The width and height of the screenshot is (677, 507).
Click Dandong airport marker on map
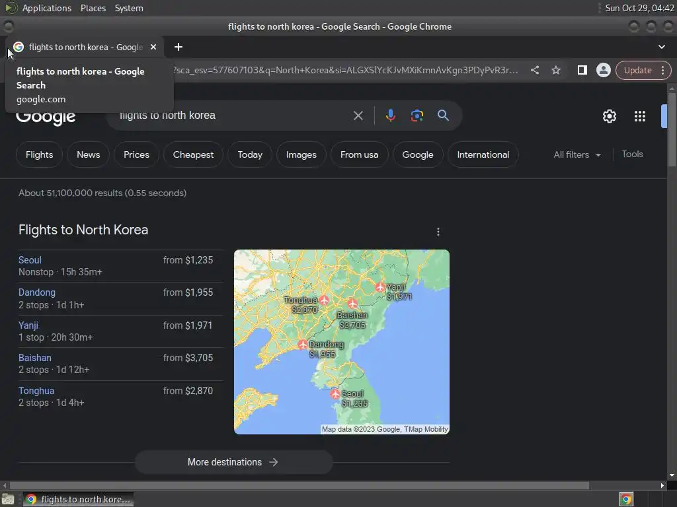pyautogui.click(x=303, y=345)
